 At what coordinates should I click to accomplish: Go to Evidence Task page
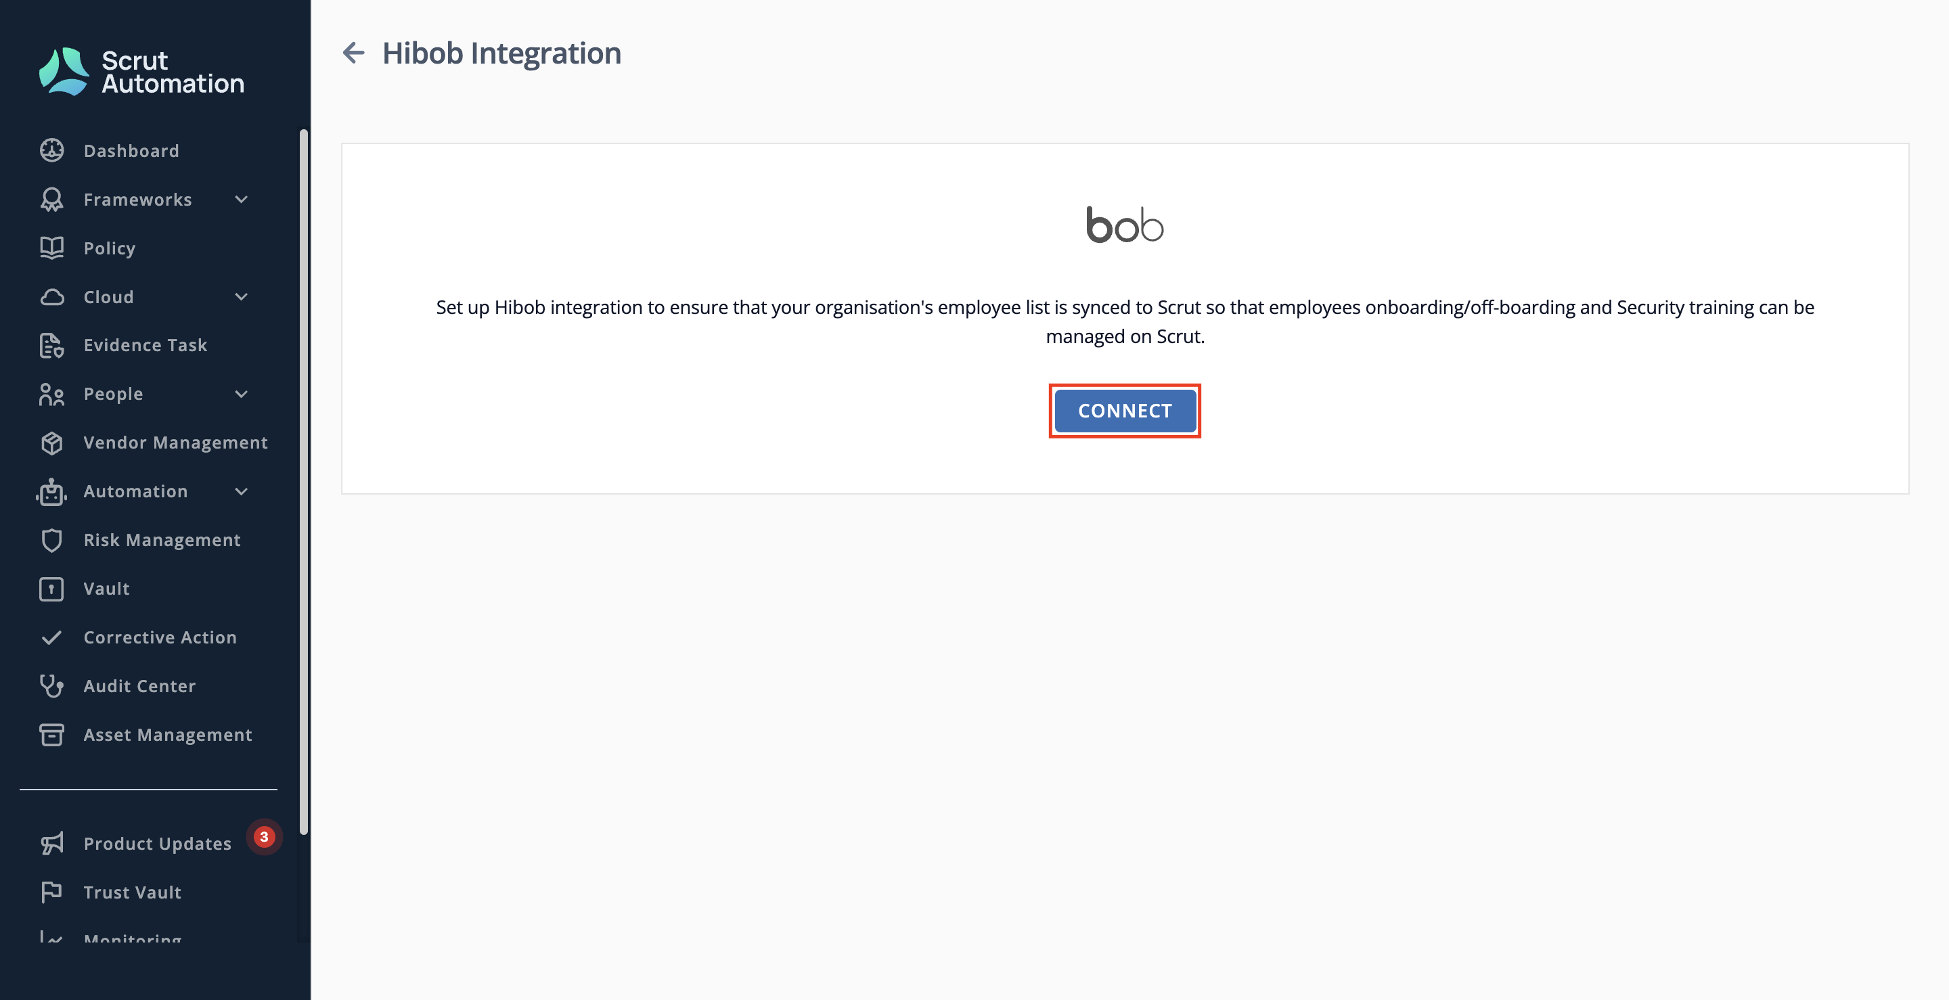point(145,346)
